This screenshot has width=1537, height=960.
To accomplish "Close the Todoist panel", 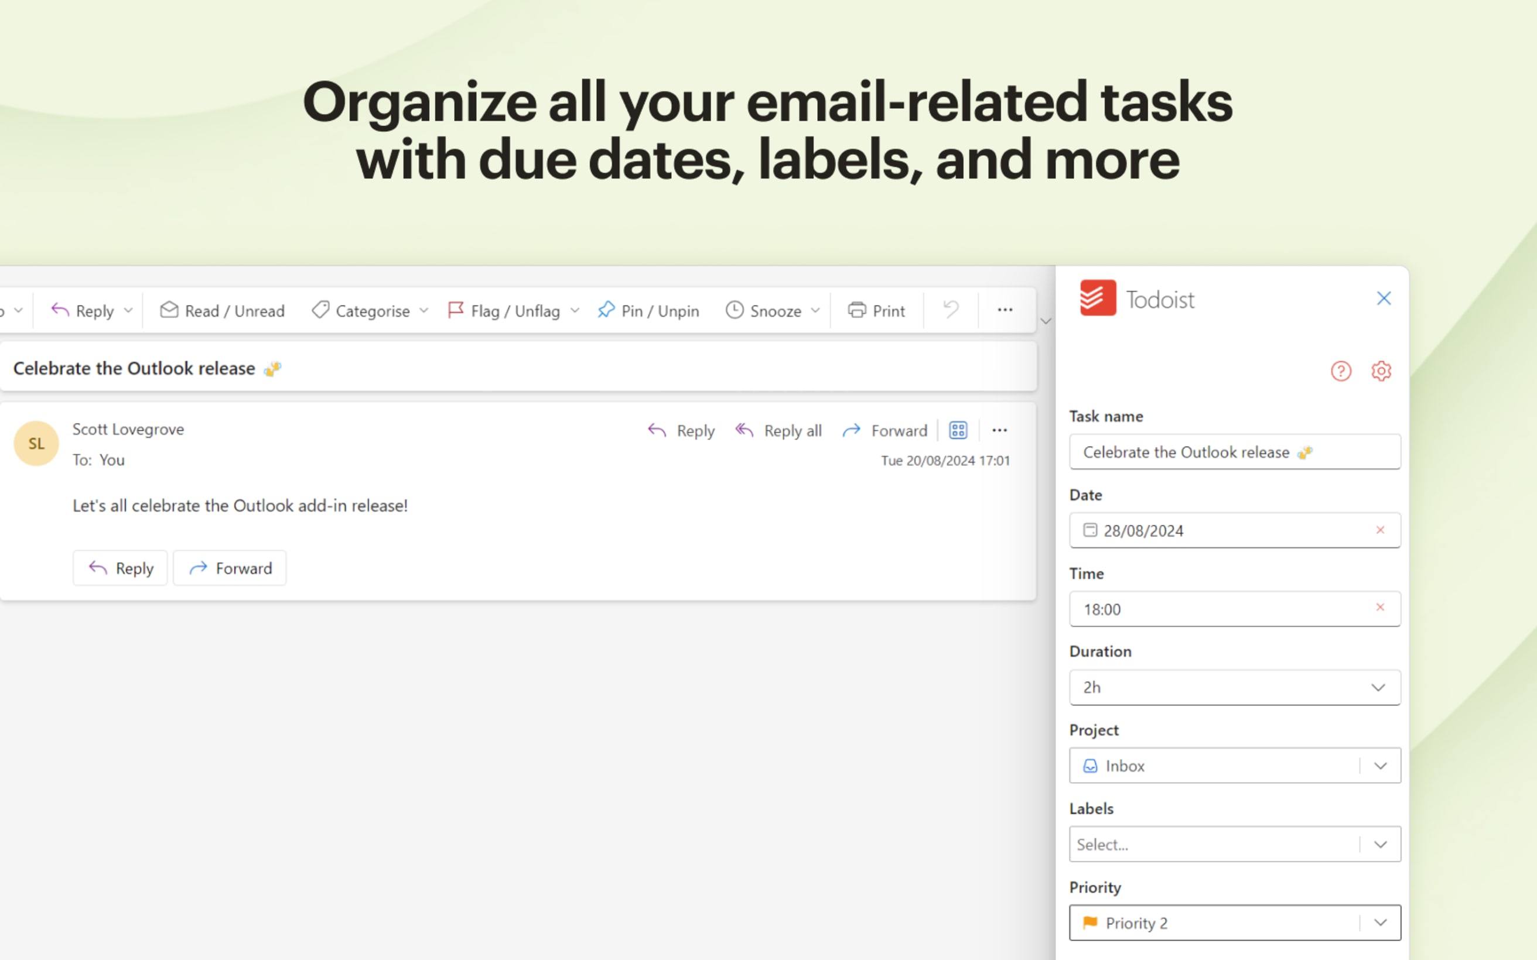I will click(x=1384, y=297).
